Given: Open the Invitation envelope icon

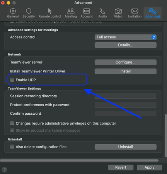Looking at the screenshot, I should click(135, 11).
